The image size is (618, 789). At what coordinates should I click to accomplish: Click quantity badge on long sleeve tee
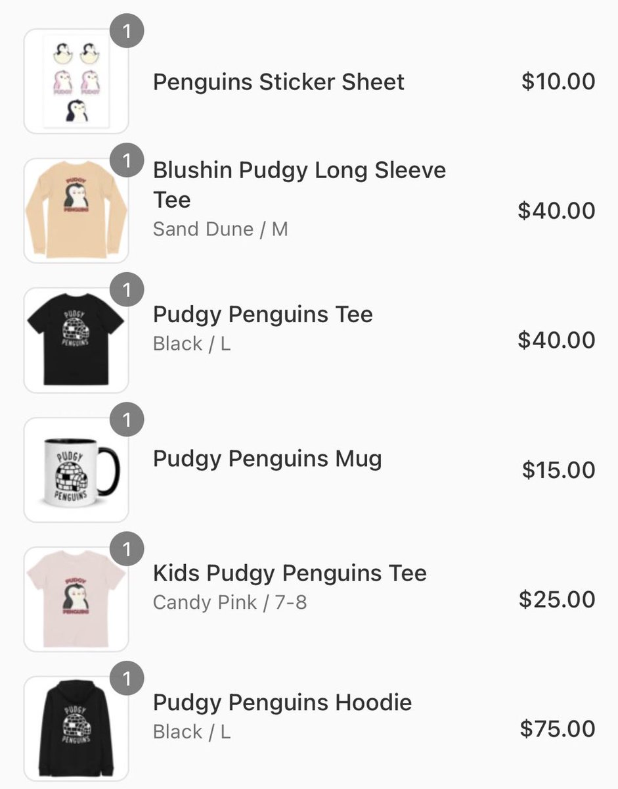[x=127, y=160]
